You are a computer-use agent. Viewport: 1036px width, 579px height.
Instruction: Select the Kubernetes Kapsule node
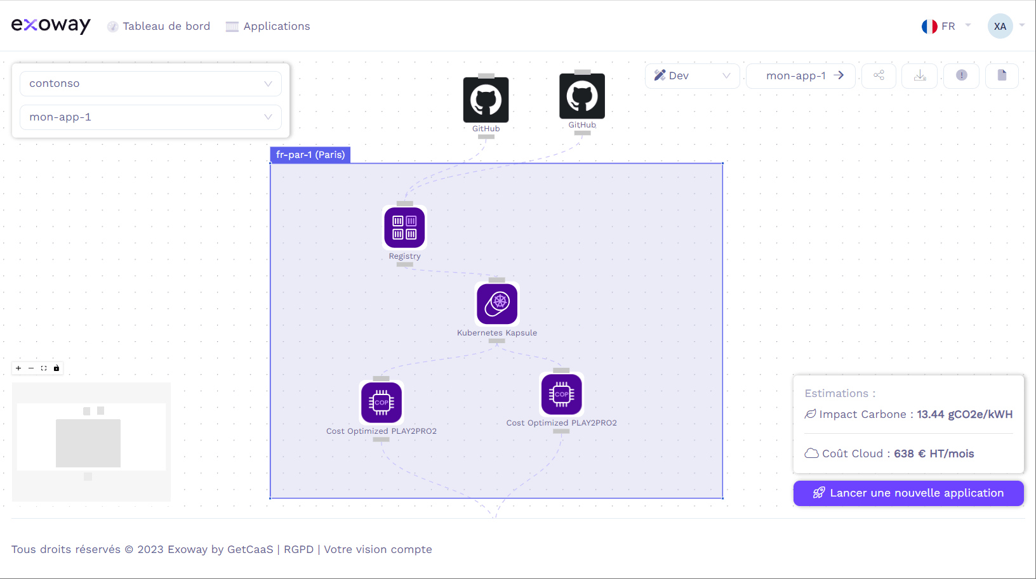(x=497, y=304)
